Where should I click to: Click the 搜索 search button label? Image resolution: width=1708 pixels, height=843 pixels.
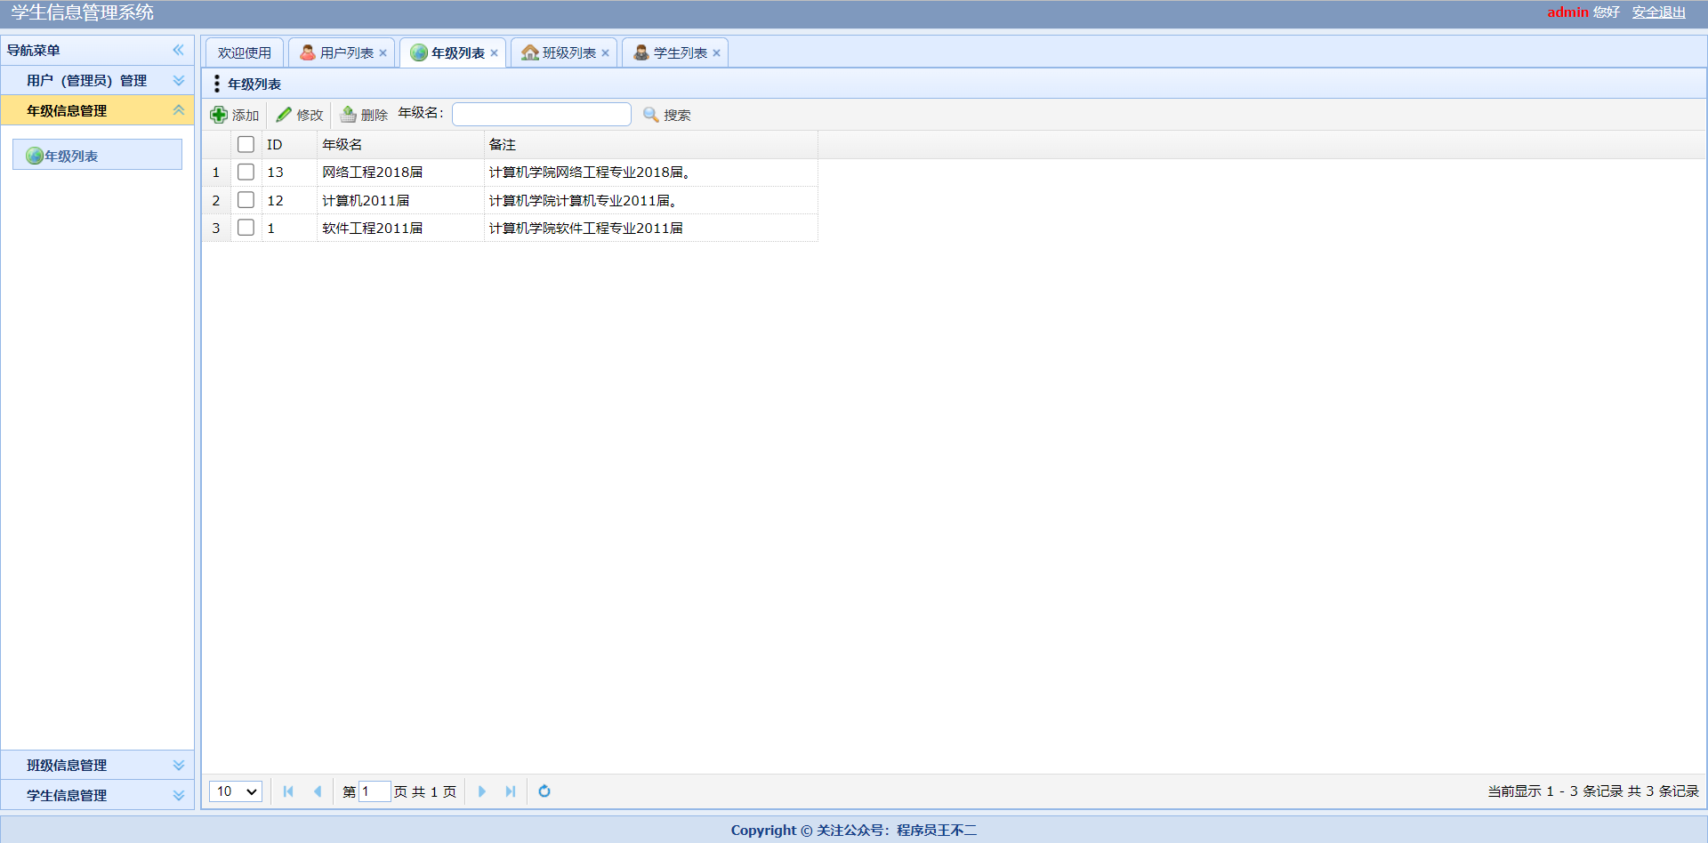(x=677, y=116)
